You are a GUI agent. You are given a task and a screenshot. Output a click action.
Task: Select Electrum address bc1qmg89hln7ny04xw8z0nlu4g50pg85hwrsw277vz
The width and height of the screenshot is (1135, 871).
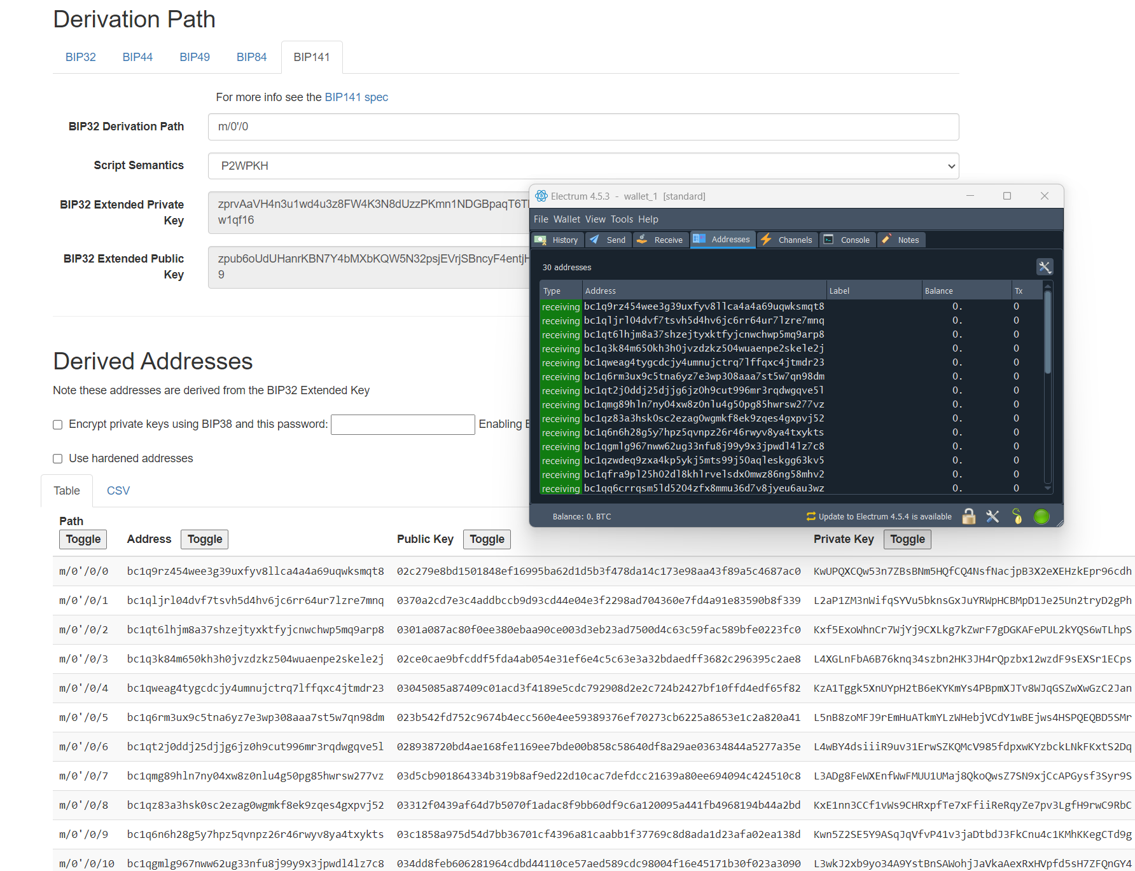(x=704, y=404)
